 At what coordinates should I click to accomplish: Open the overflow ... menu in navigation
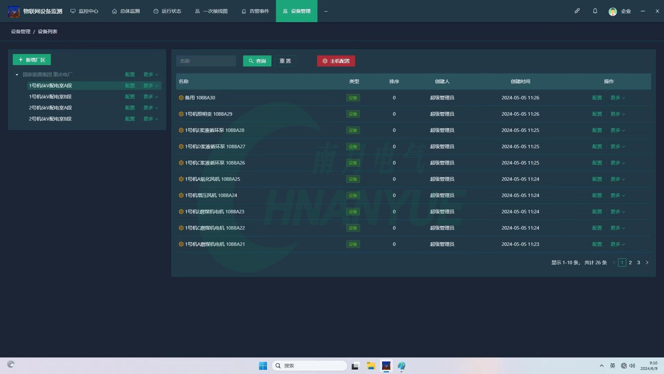click(x=326, y=11)
